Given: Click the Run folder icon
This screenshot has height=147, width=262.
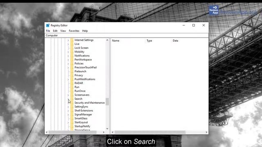Looking at the screenshot, I should point(72,87).
